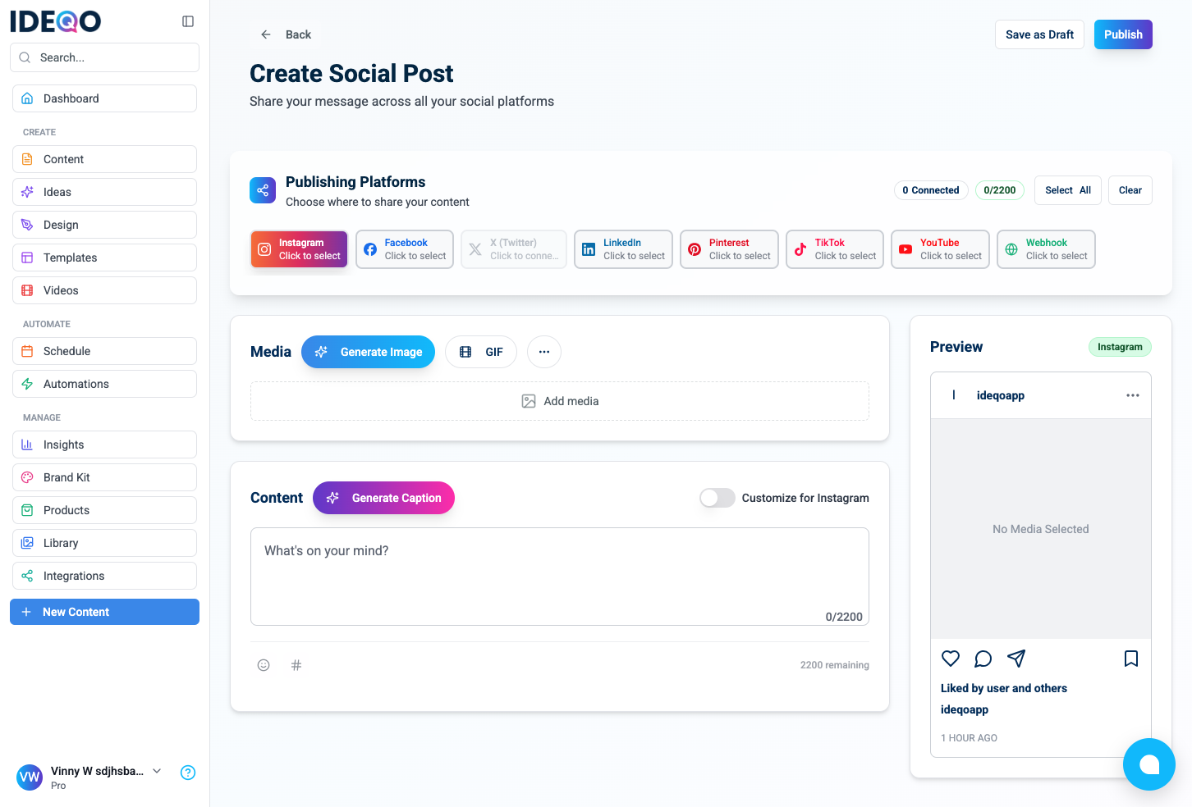
Task: Open Products page
Action: [x=104, y=510]
